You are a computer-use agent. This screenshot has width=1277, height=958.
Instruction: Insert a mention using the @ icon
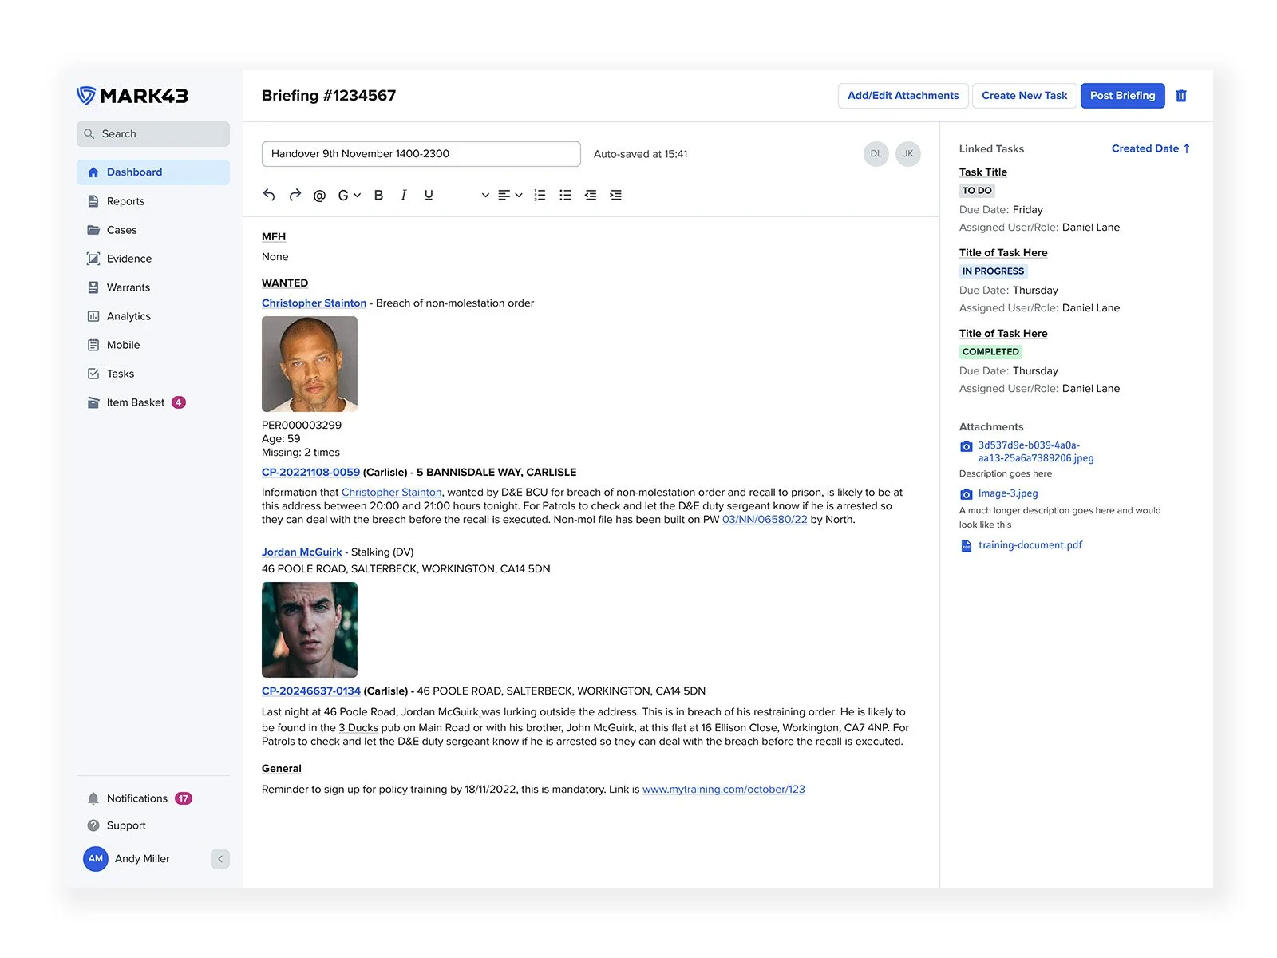319,195
